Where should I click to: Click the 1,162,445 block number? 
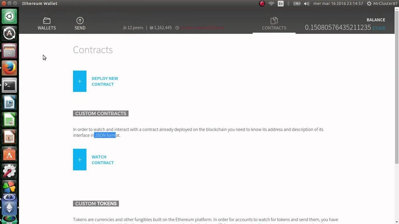pos(161,28)
